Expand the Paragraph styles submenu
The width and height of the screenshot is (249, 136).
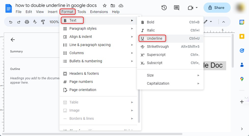(98, 28)
